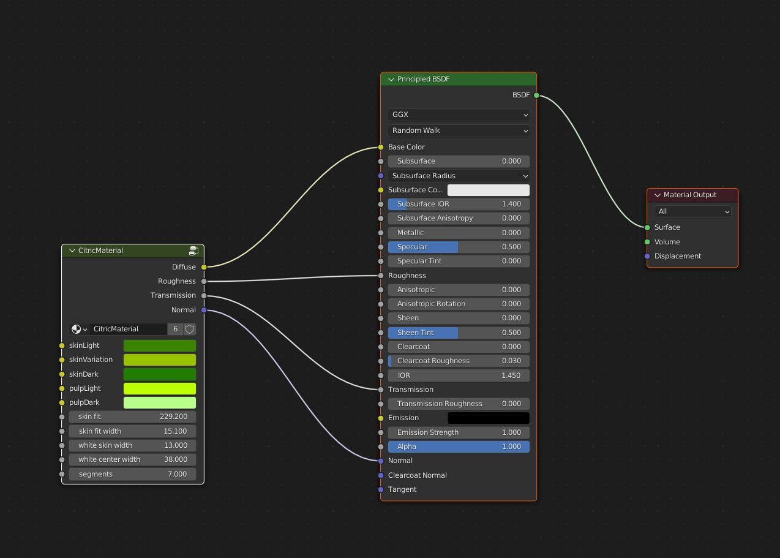Click the 6 users count button

click(175, 329)
